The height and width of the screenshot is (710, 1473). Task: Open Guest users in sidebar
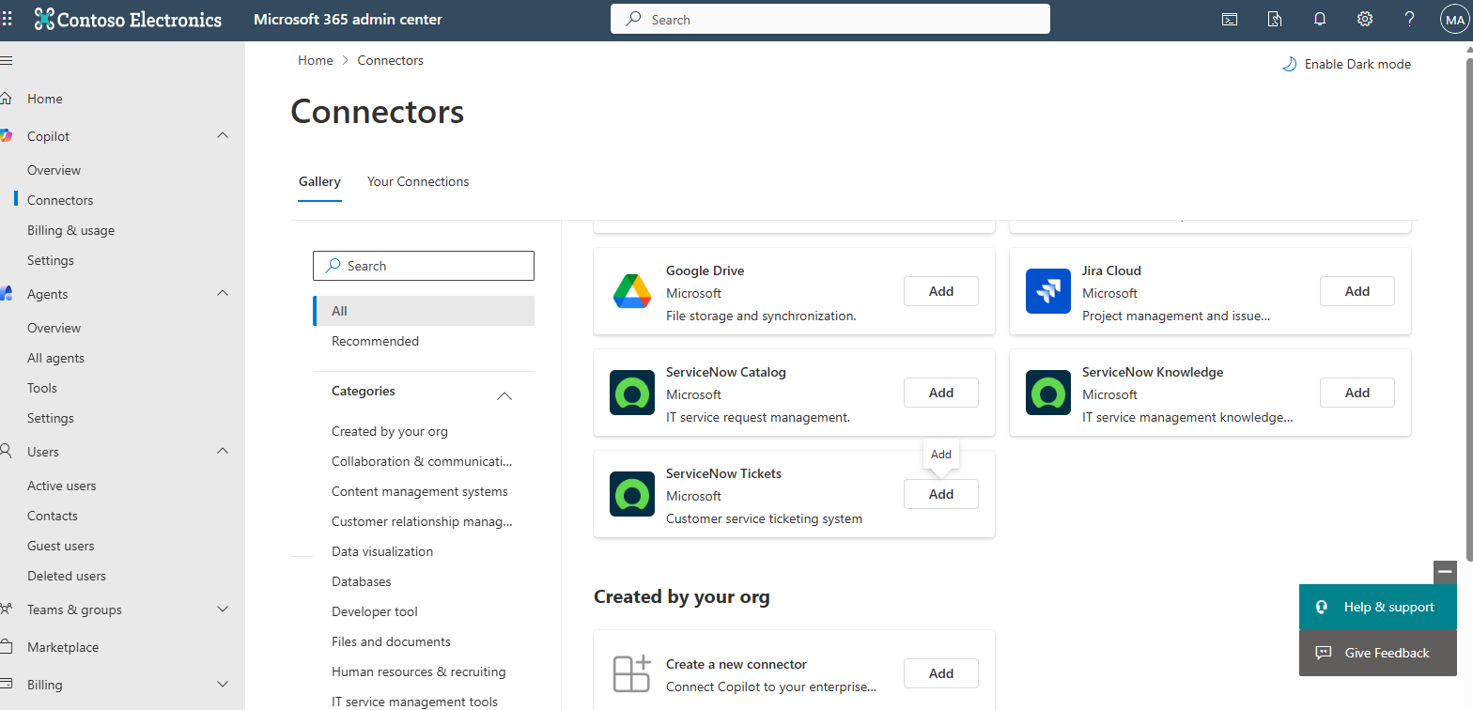click(x=61, y=546)
